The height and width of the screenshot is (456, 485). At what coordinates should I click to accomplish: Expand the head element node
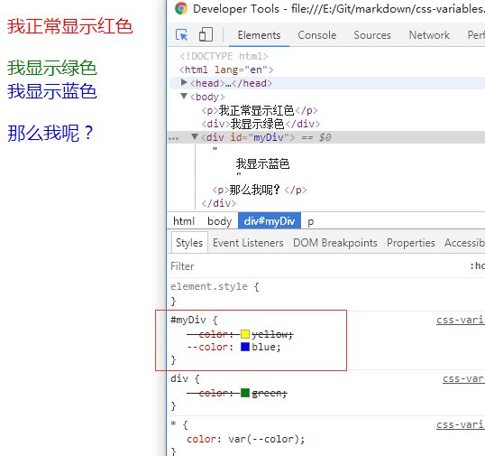coord(184,82)
